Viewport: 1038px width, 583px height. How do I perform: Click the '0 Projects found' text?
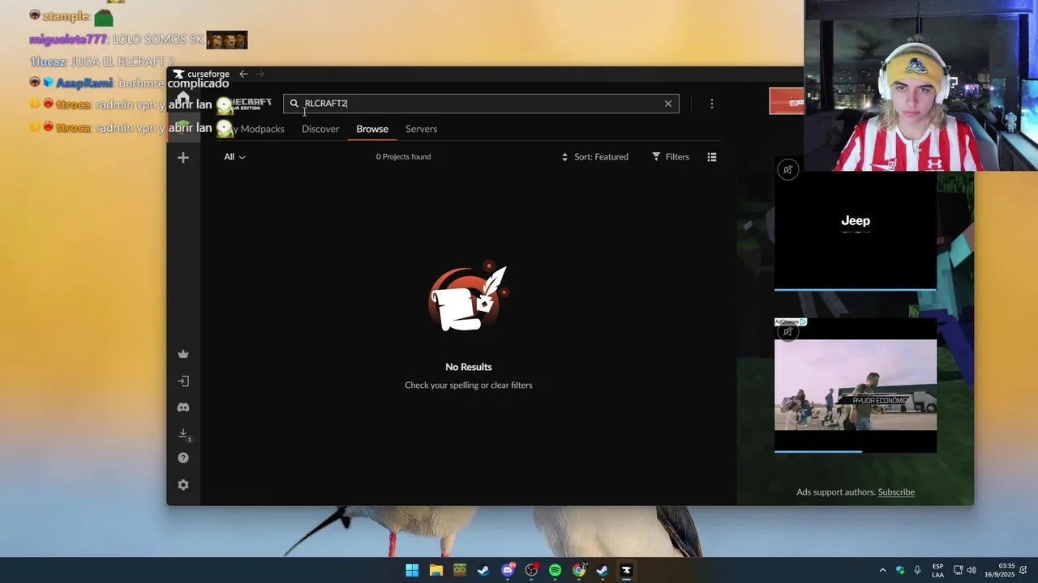pyautogui.click(x=403, y=157)
